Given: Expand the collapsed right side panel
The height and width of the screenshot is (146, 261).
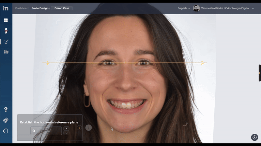Looking at the screenshot, I should pos(259,73).
